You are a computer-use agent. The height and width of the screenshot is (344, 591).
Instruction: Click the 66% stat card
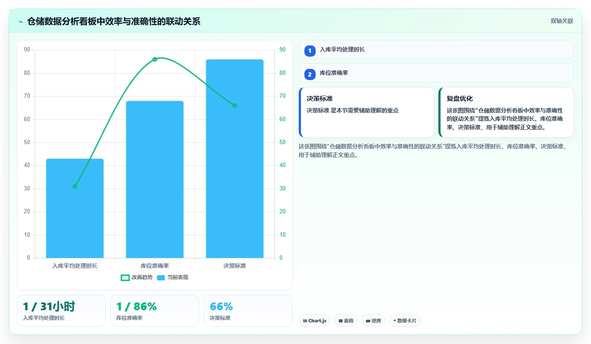248,311
